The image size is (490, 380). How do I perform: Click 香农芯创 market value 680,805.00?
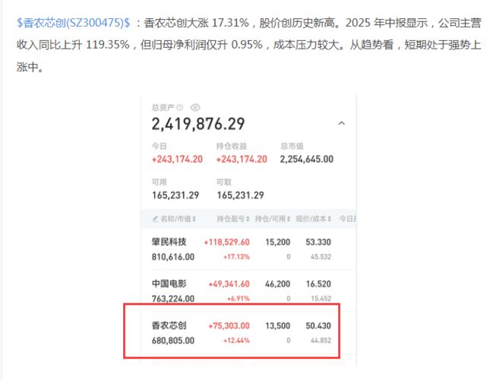(173, 340)
